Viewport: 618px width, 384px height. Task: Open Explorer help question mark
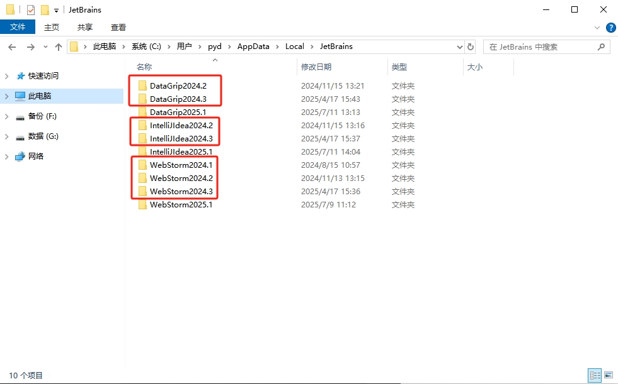610,28
